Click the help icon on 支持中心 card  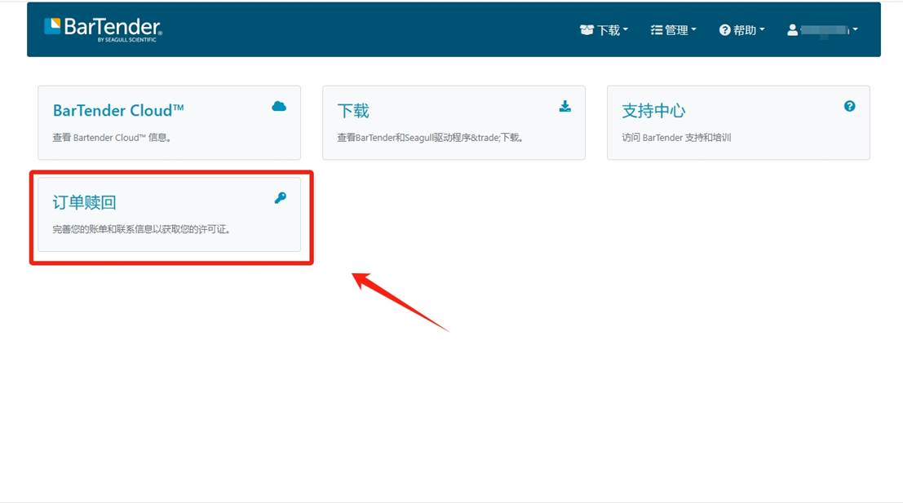pyautogui.click(x=849, y=106)
